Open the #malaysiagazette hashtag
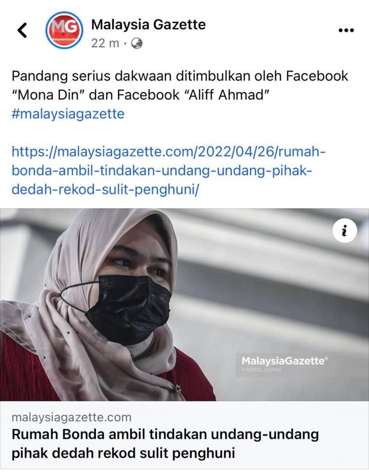 (68, 114)
